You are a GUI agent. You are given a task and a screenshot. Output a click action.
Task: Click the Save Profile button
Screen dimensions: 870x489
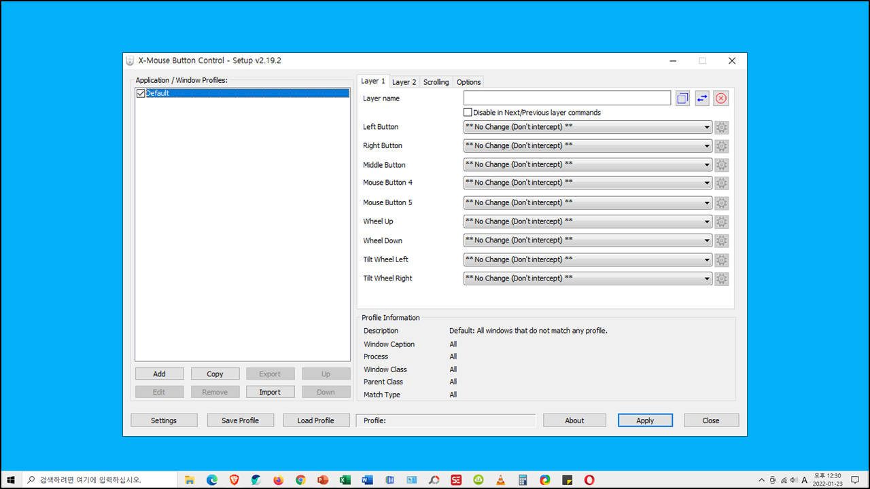tap(241, 420)
